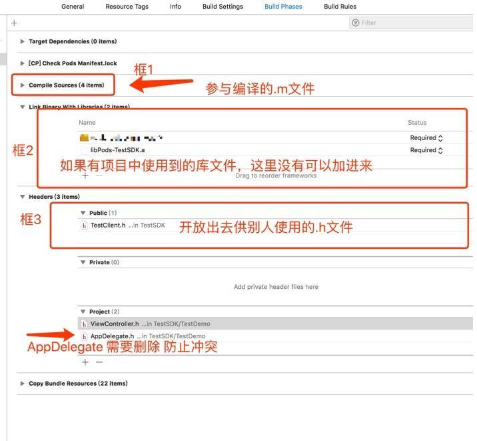This screenshot has width=477, height=441.
Task: Open Required status dropdown for first library
Action: click(426, 138)
